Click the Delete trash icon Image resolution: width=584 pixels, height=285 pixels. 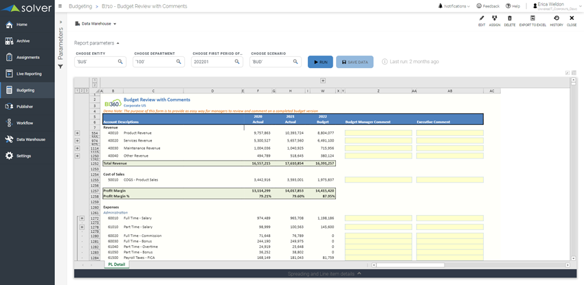pos(509,19)
